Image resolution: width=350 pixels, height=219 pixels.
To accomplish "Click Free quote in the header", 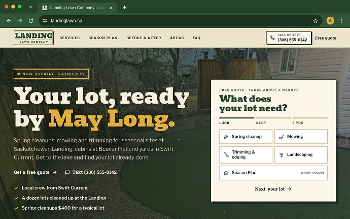I will click(325, 38).
